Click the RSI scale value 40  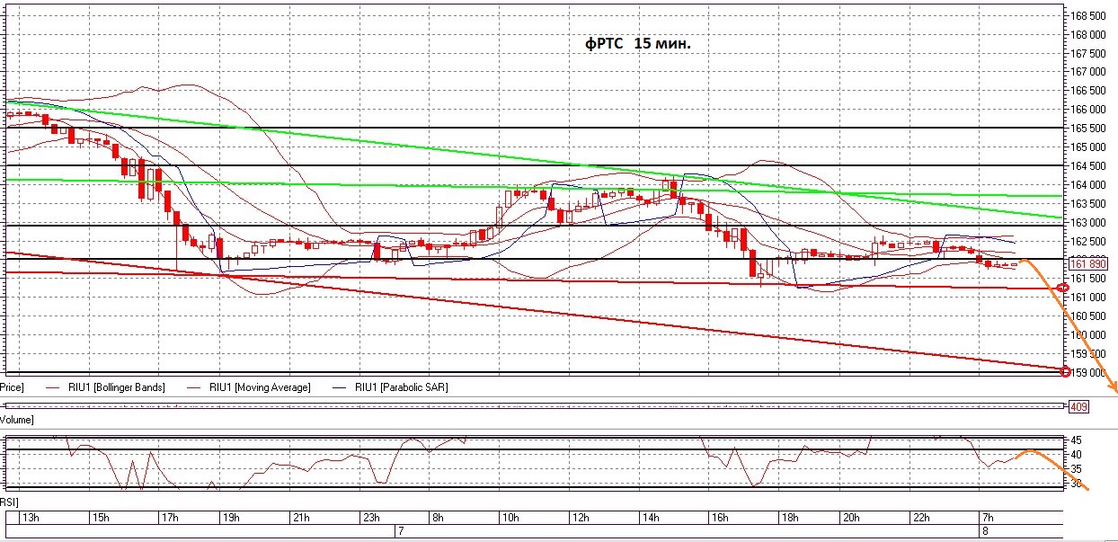coord(1078,454)
